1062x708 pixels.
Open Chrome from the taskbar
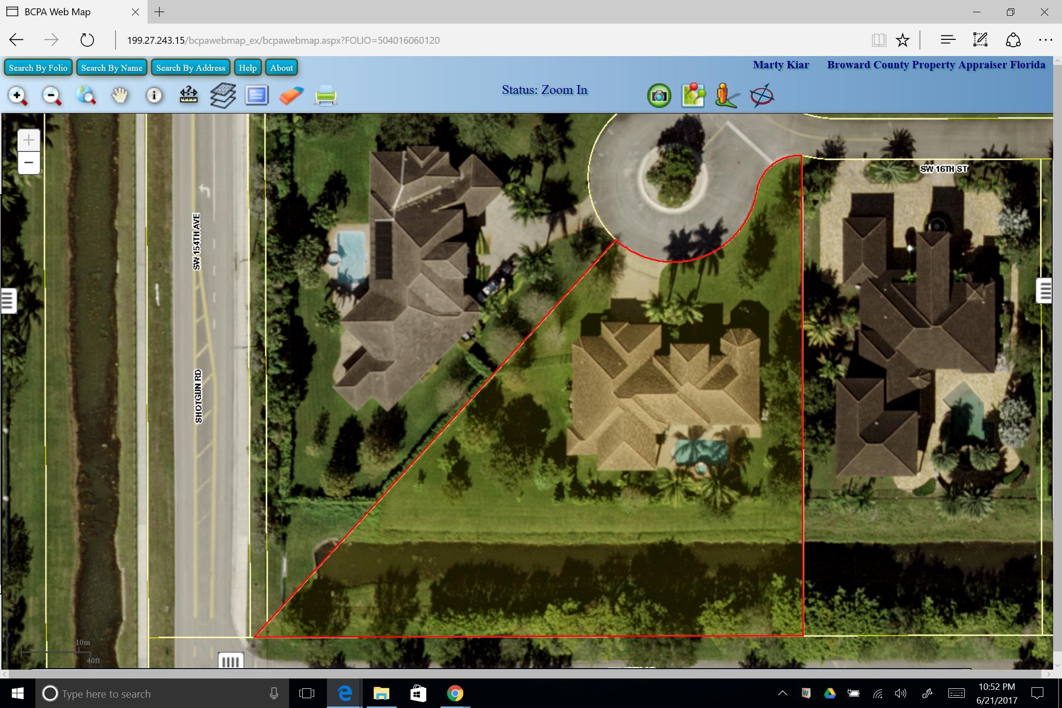point(455,693)
